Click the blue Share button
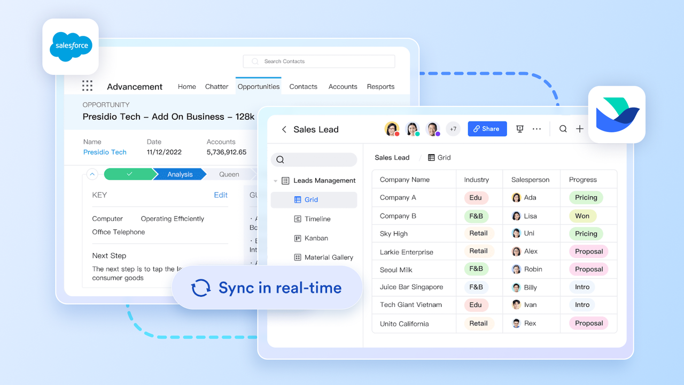The height and width of the screenshot is (385, 684). click(487, 129)
